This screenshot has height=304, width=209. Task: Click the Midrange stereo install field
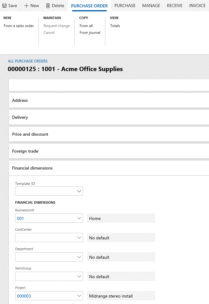click(x=121, y=296)
